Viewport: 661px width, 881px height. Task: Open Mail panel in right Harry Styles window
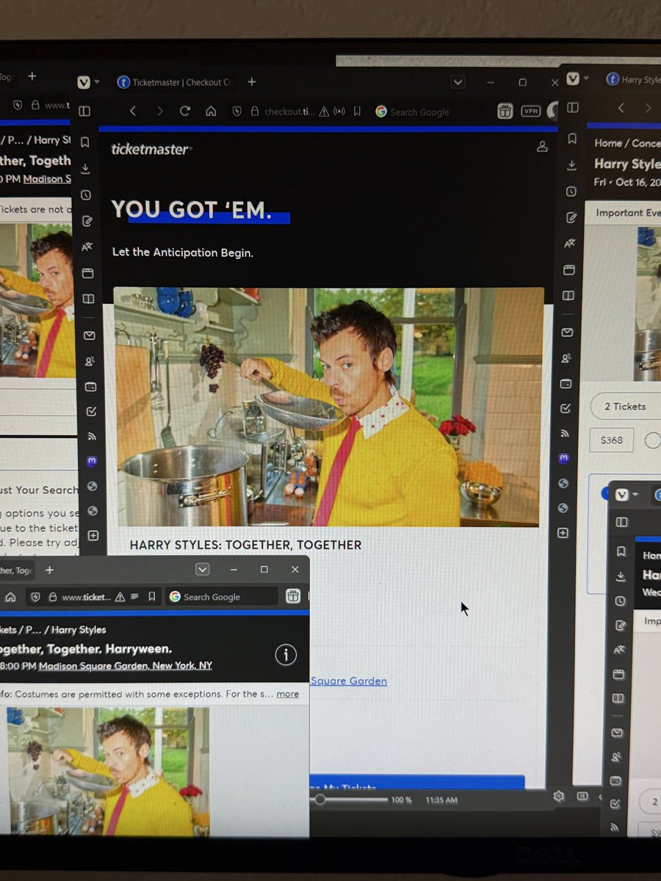(x=567, y=333)
